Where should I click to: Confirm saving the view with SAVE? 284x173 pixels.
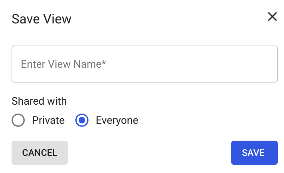pos(254,153)
